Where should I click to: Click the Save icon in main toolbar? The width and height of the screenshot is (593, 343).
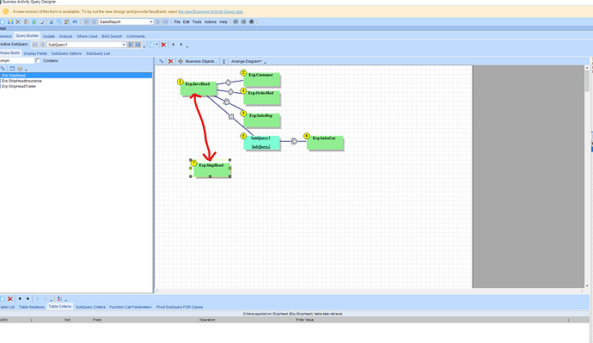pos(10,22)
